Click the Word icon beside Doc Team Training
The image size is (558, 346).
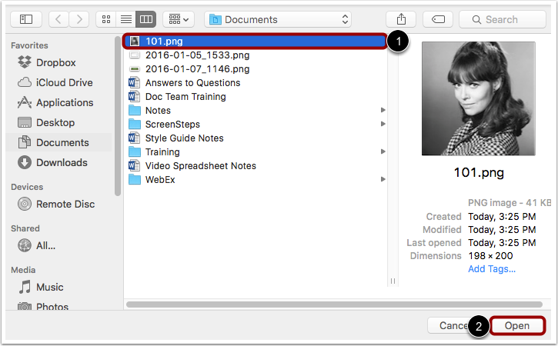[134, 97]
